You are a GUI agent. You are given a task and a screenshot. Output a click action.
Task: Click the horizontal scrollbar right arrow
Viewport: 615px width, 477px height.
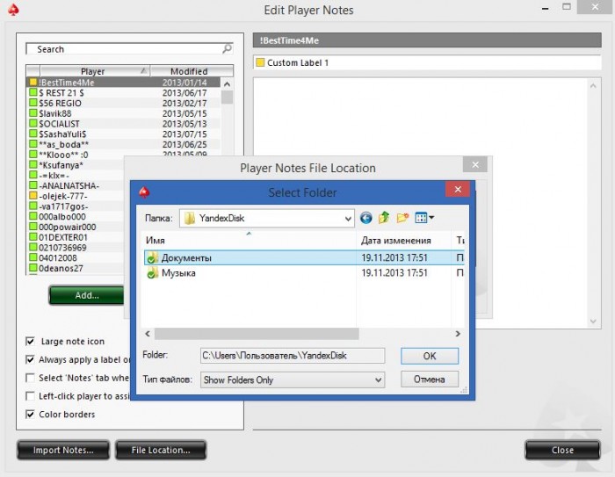click(x=458, y=334)
